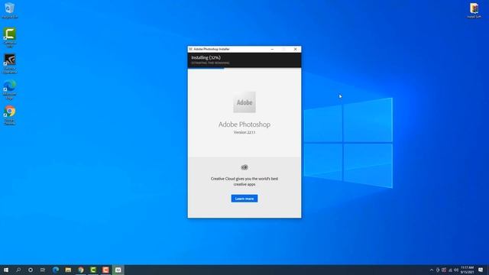The image size is (489, 275).
Task: Click the 'Adobe Photoshop' product name text
Action: 244,125
